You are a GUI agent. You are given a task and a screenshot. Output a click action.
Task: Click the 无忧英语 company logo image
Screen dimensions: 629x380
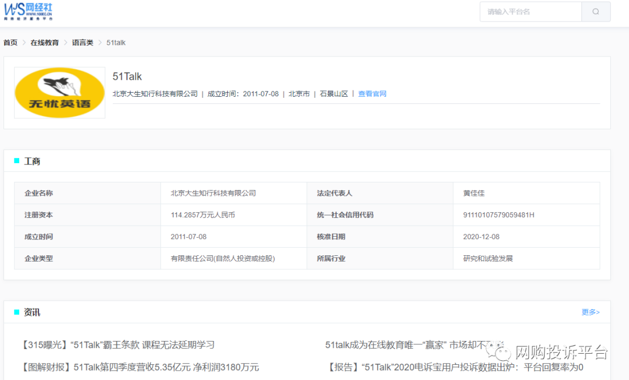60,93
